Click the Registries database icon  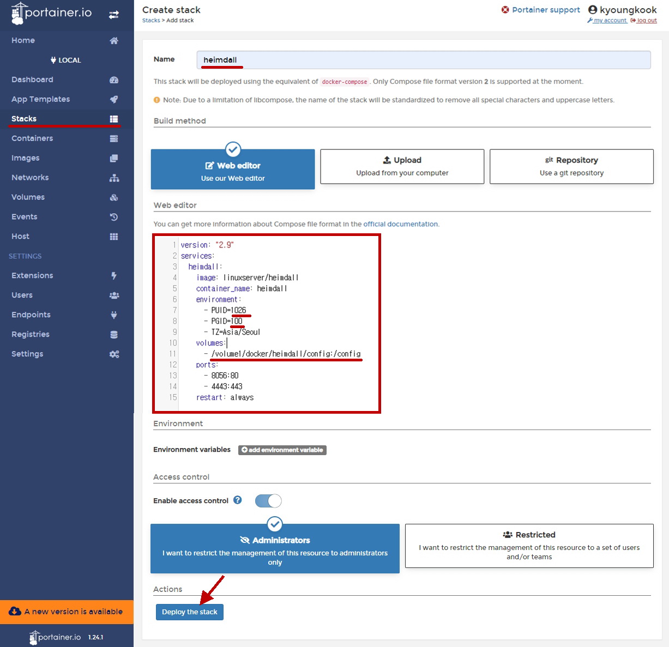click(114, 335)
